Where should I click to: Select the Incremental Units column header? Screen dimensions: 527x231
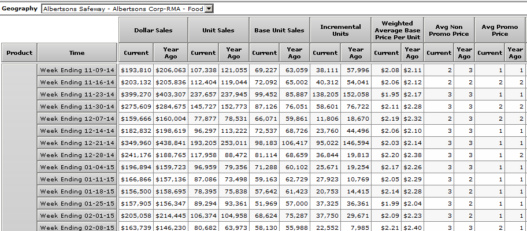pyautogui.click(x=340, y=30)
